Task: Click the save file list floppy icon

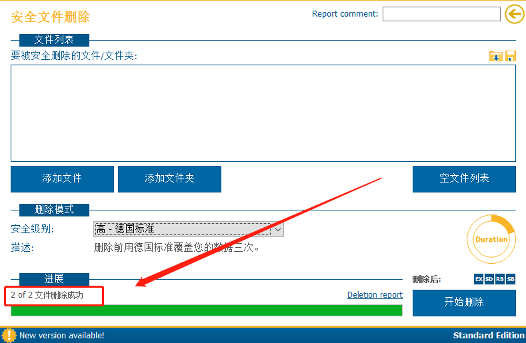Action: coord(510,56)
